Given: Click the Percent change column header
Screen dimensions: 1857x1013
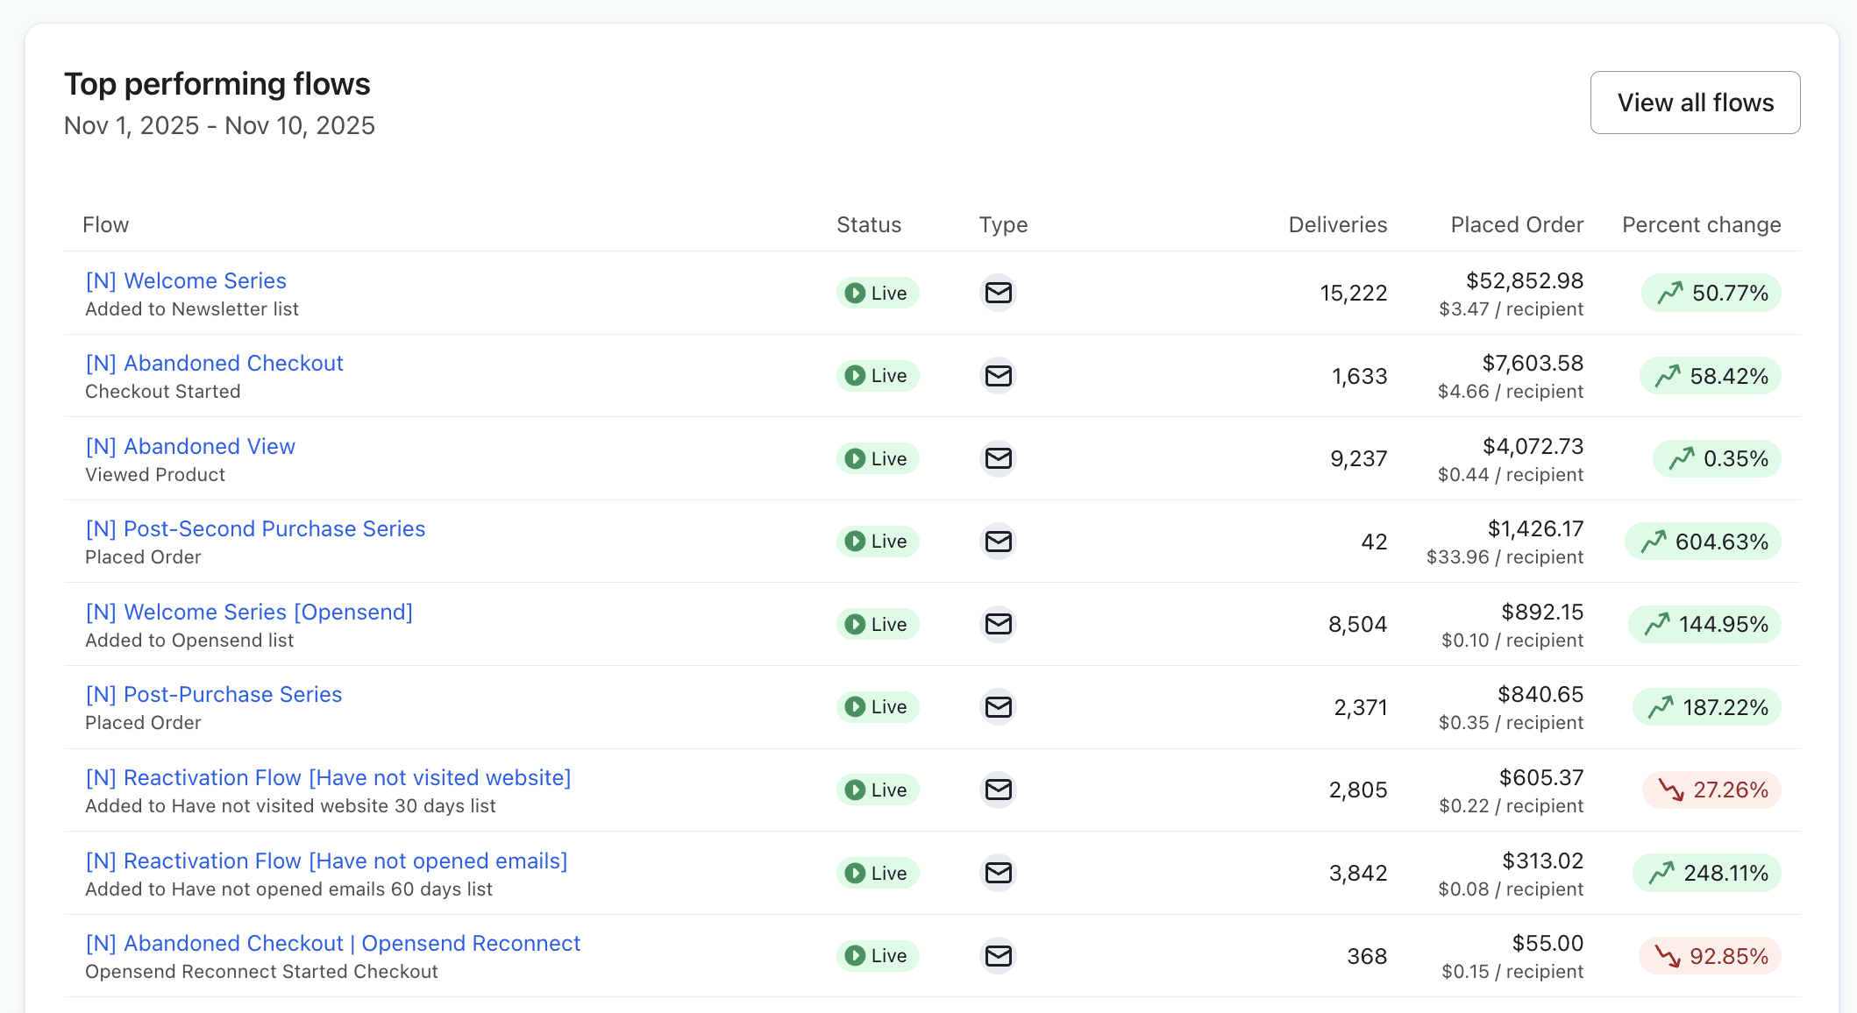Looking at the screenshot, I should (x=1701, y=225).
